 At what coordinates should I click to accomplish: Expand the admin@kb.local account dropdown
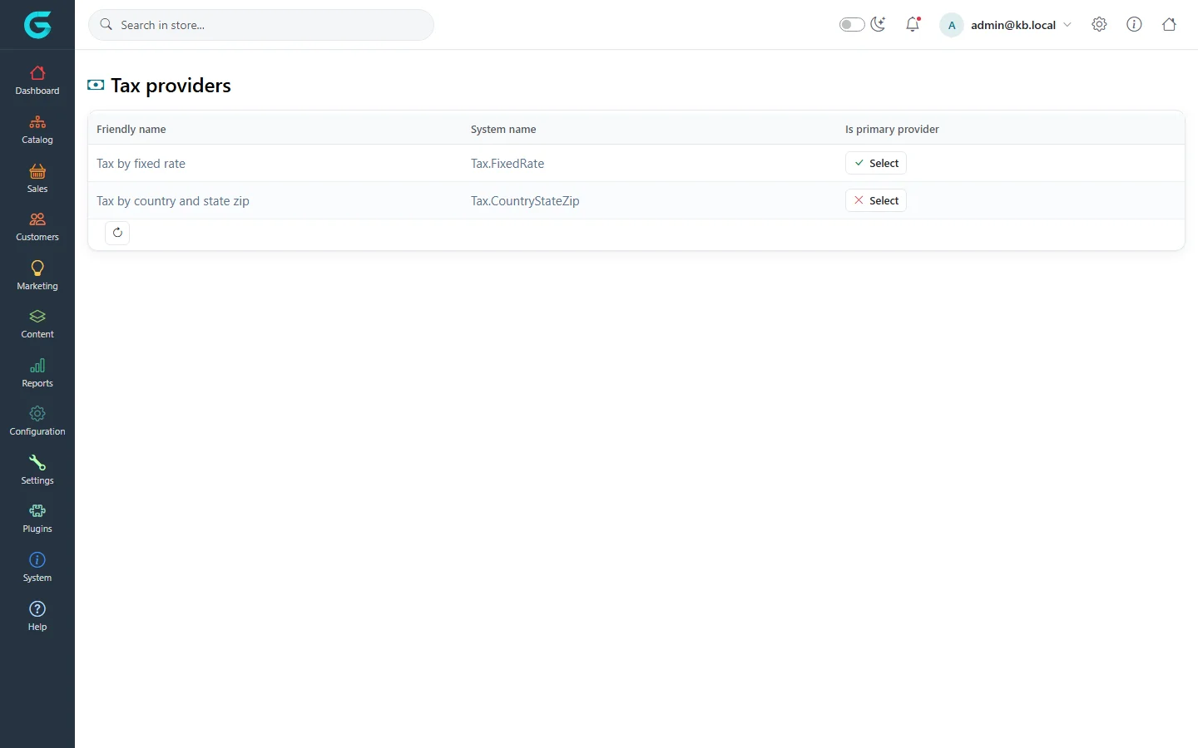pyautogui.click(x=1007, y=25)
